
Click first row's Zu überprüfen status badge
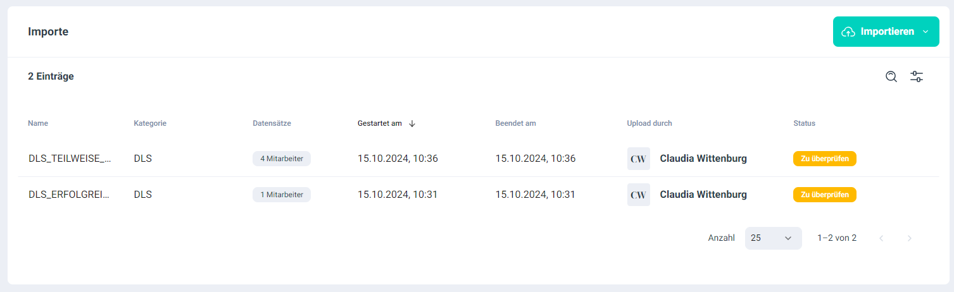pyautogui.click(x=824, y=159)
